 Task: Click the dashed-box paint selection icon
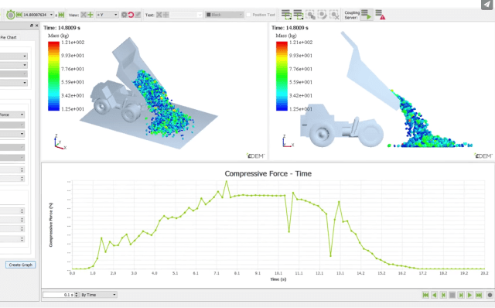coord(323,15)
